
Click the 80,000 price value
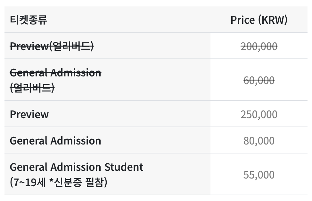click(x=259, y=141)
